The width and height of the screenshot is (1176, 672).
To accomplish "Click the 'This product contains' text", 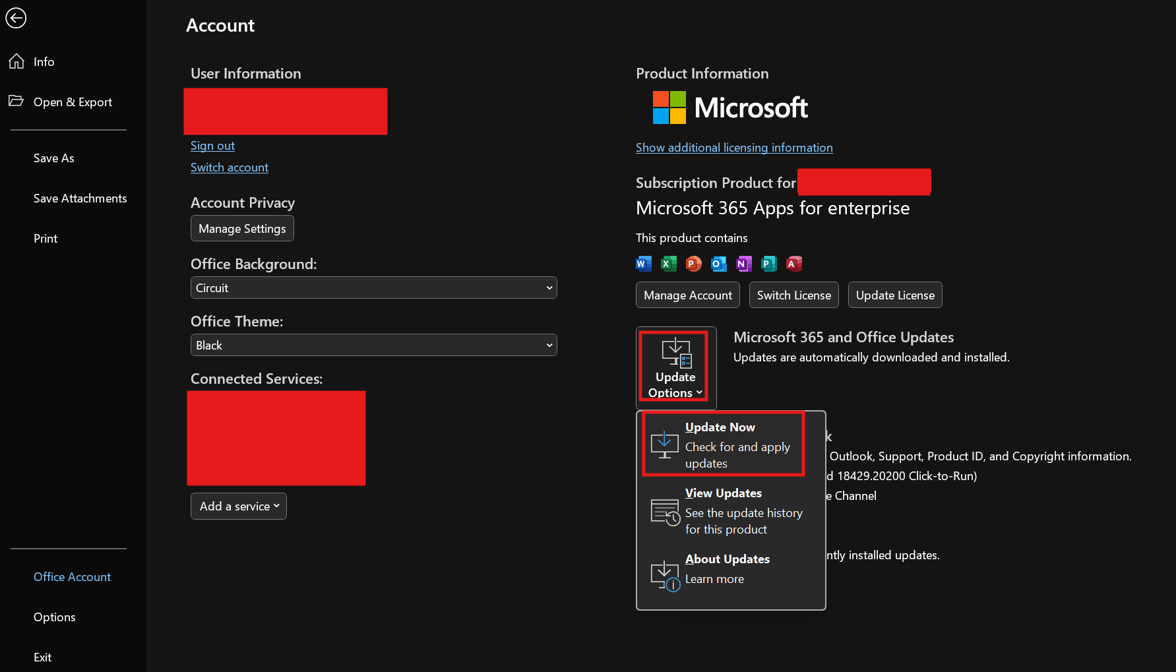I will click(692, 238).
